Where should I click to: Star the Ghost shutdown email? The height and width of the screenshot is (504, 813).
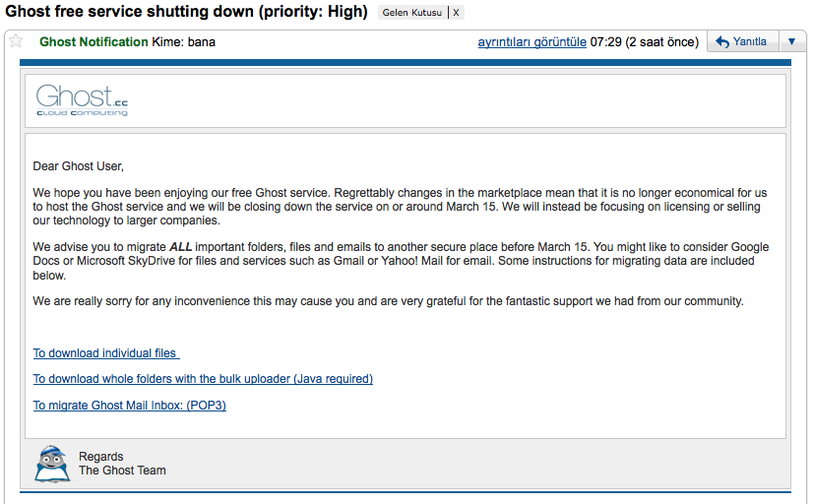click(16, 41)
